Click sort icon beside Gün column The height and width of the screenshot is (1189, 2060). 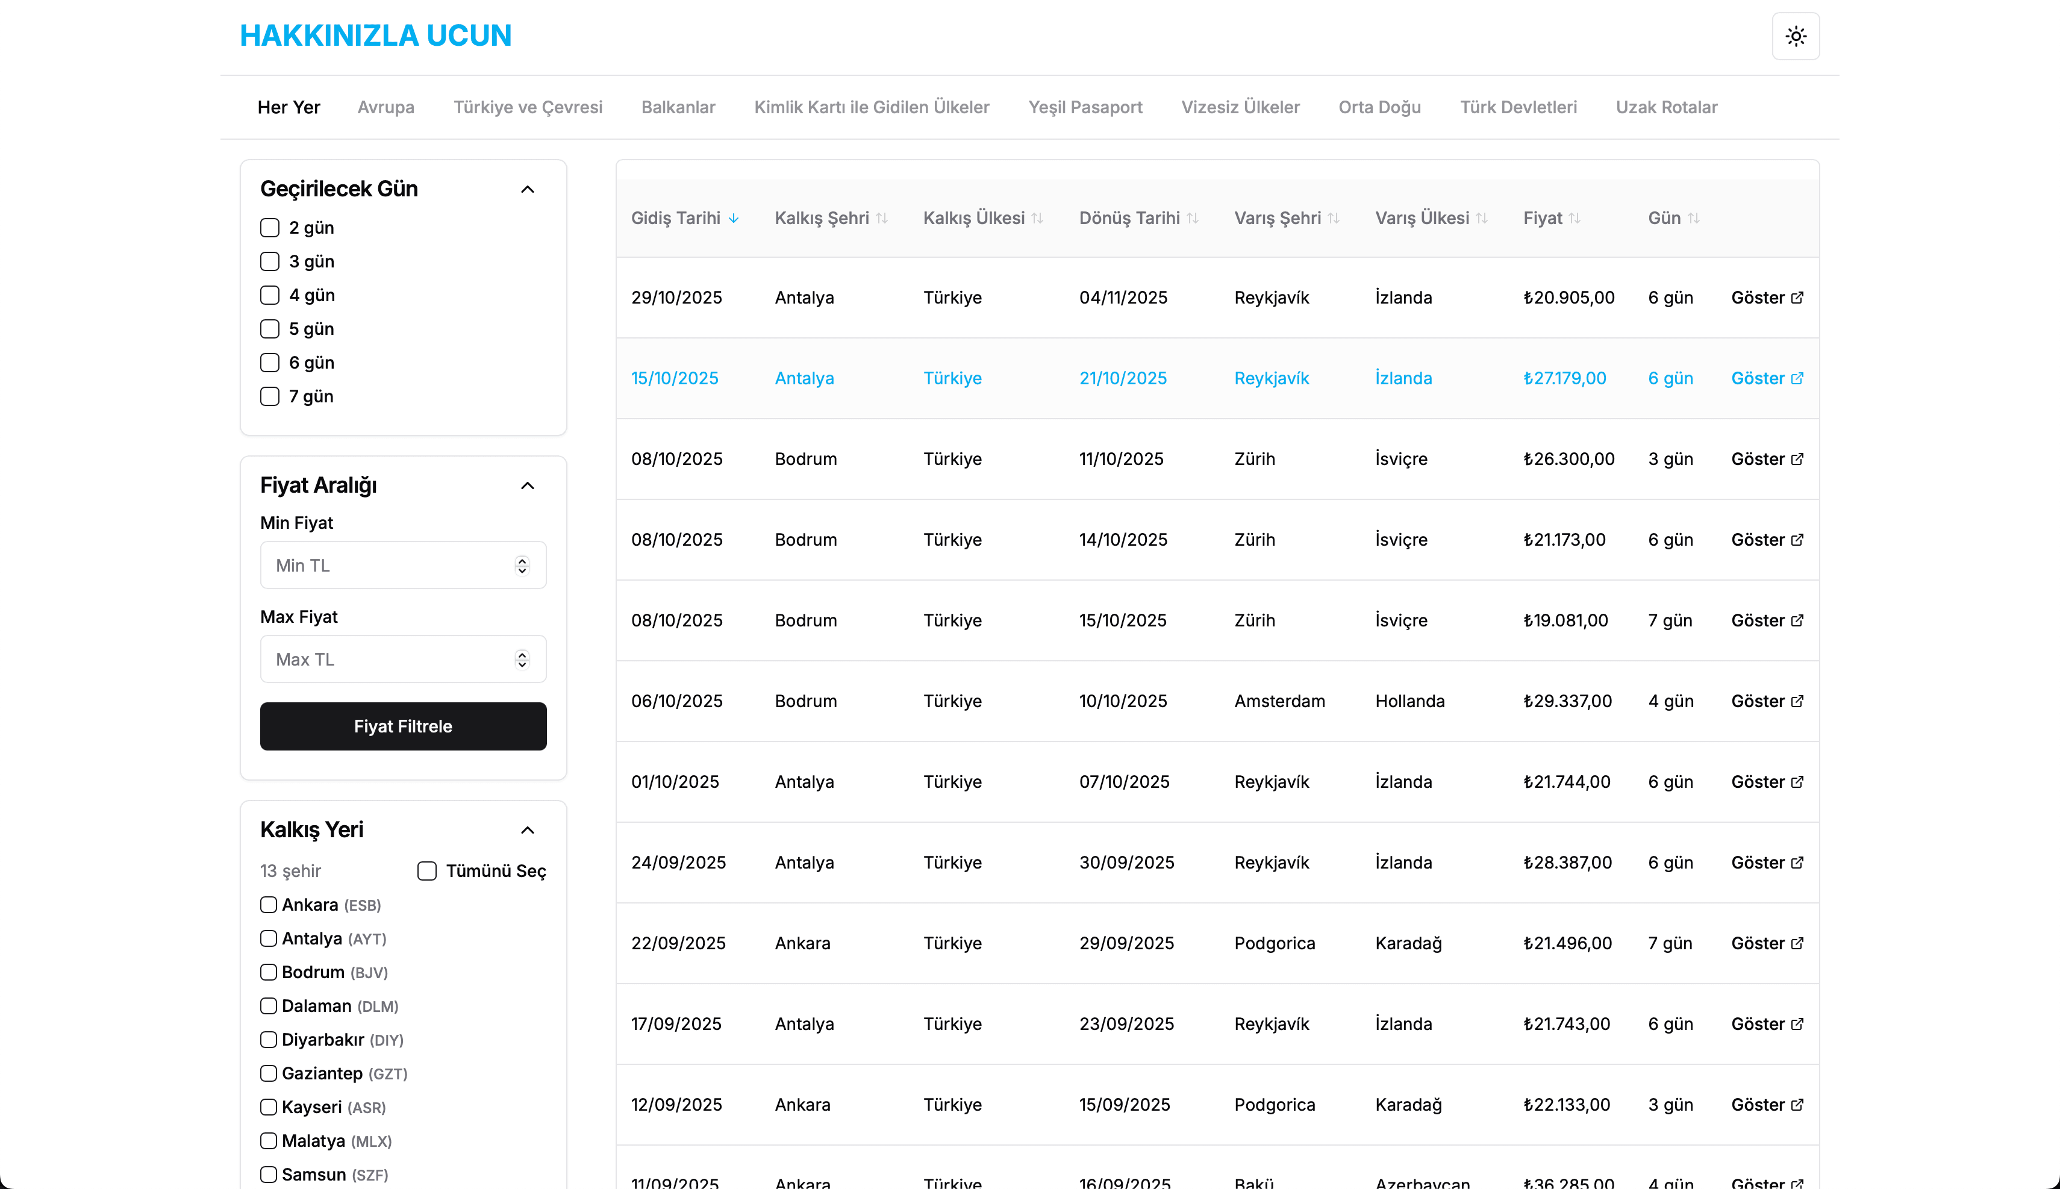coord(1693,218)
